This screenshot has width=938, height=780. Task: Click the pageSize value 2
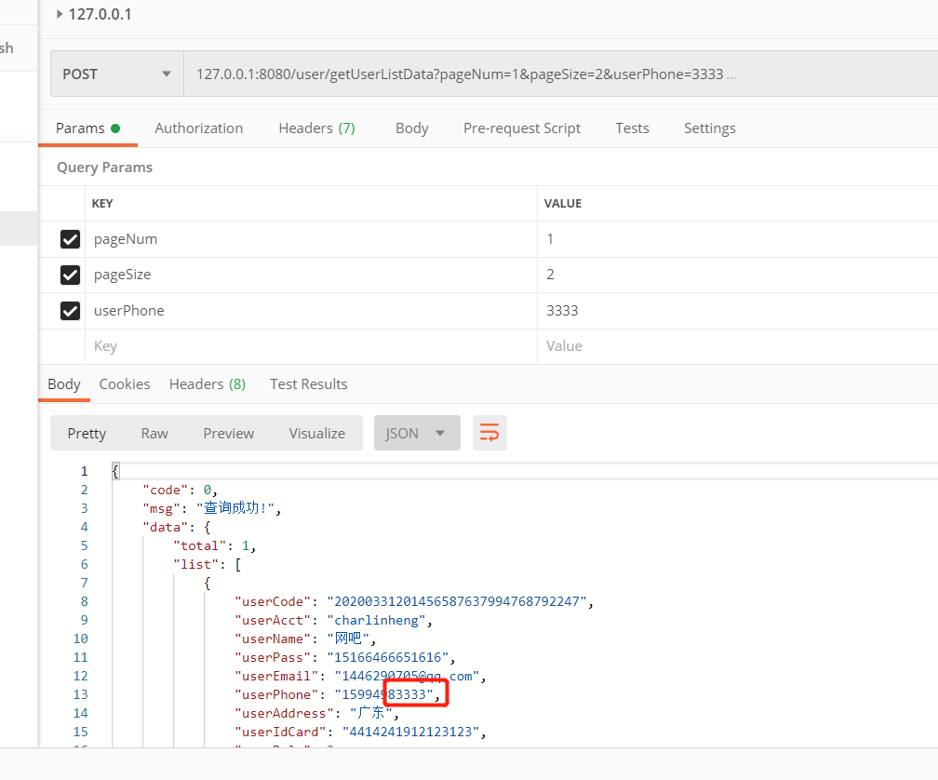click(738, 275)
